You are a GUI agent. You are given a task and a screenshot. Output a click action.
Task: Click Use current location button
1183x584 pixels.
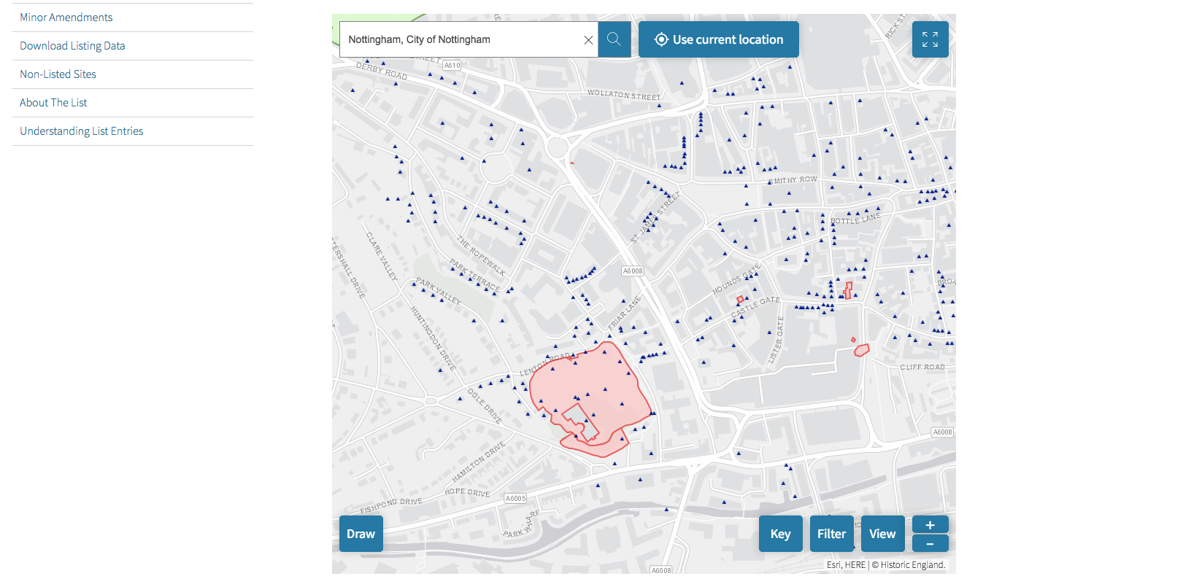point(718,39)
